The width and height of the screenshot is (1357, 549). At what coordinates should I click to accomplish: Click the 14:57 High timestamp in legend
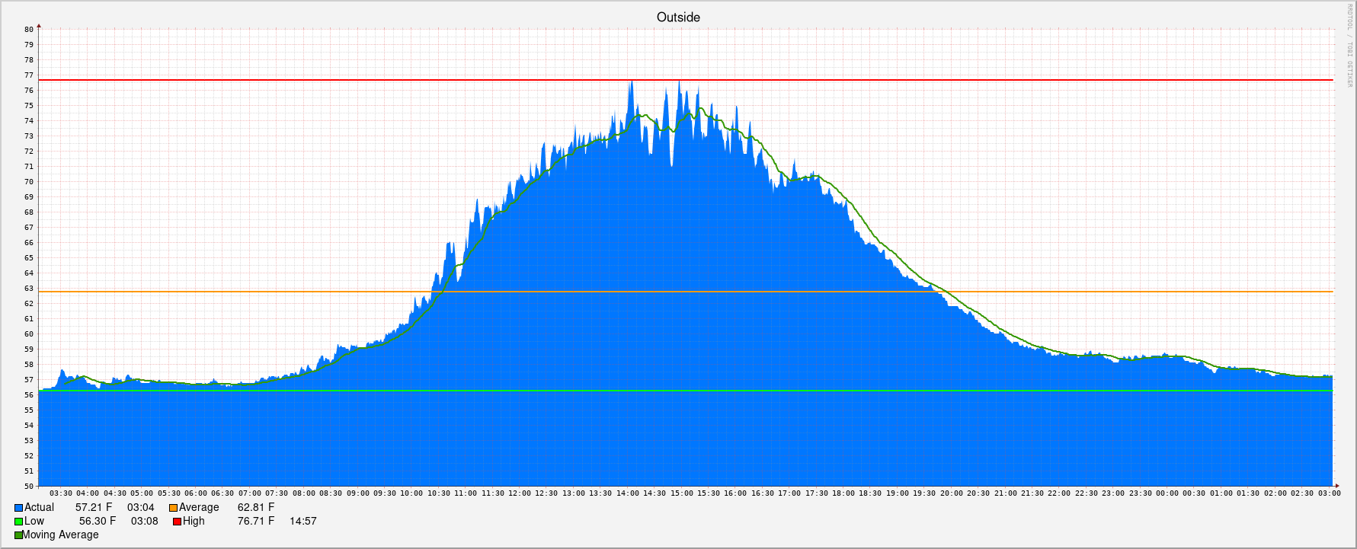click(302, 522)
